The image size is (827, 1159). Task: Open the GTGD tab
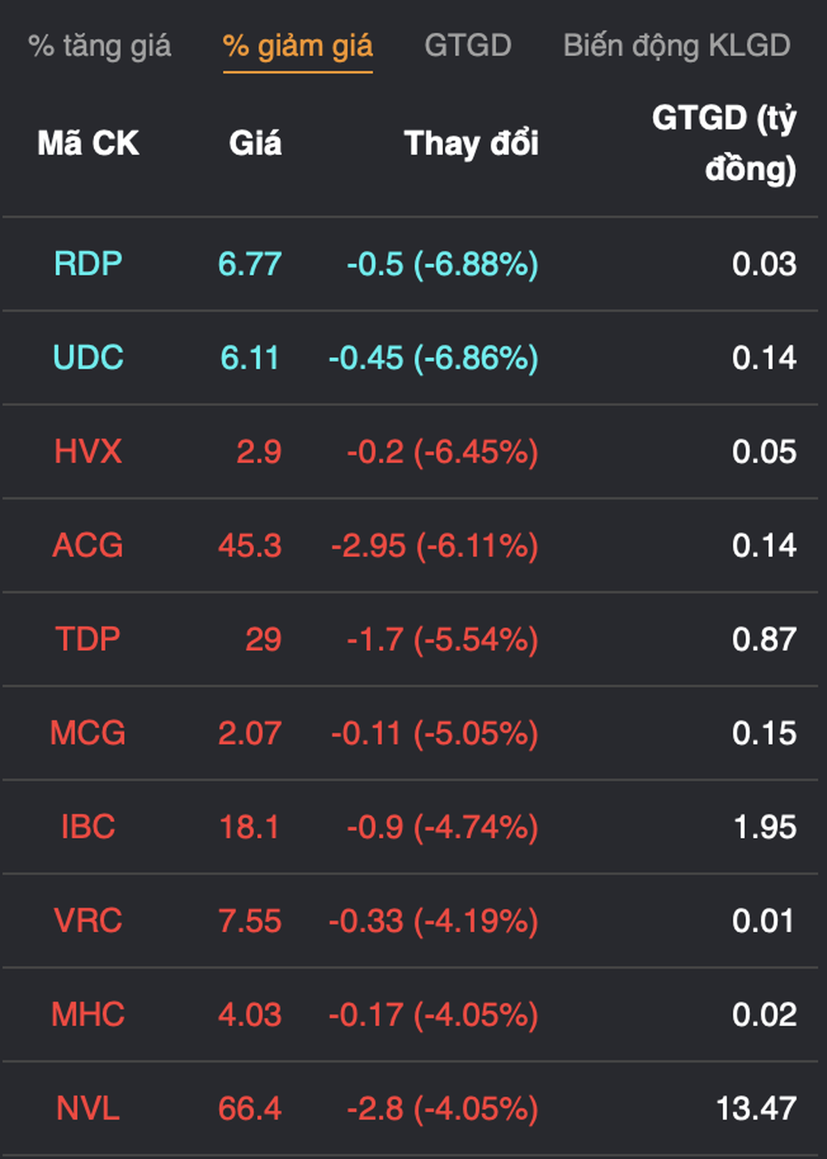(x=468, y=46)
